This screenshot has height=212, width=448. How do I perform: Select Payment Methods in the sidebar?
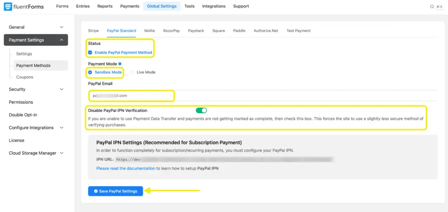pos(41,66)
